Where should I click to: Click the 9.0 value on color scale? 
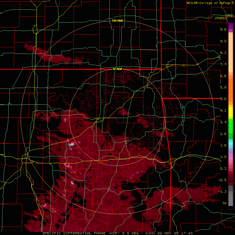[x=223, y=41]
